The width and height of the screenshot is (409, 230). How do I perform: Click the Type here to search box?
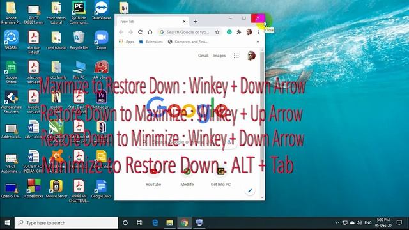[66, 223]
